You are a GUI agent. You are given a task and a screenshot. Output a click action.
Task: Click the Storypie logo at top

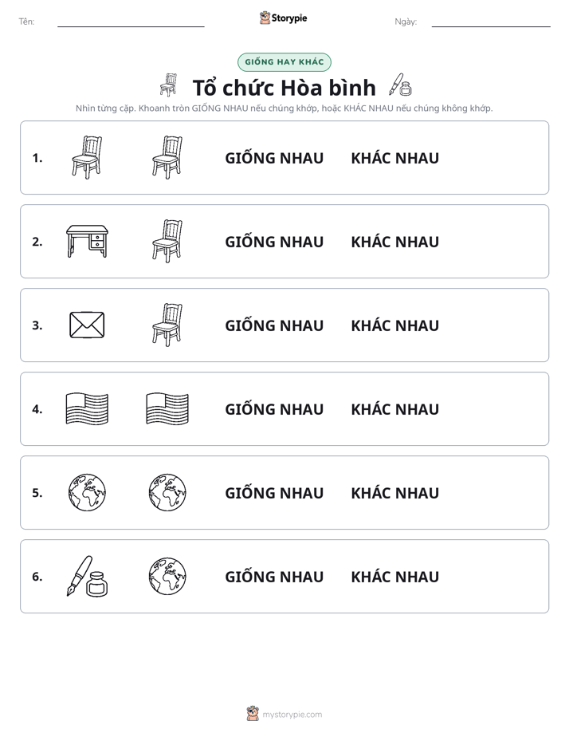[283, 18]
